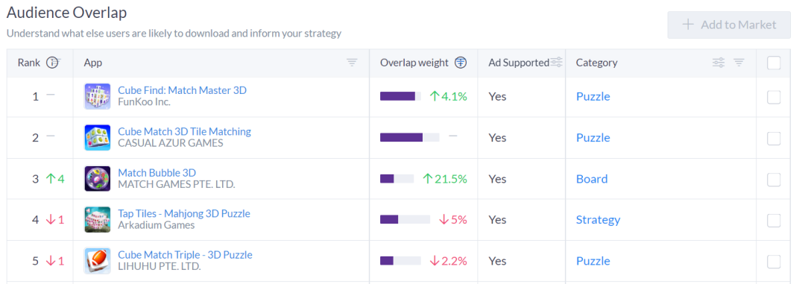This screenshot has height=284, width=805.
Task: Open the Ad Supported filter sliders icon
Action: (557, 63)
